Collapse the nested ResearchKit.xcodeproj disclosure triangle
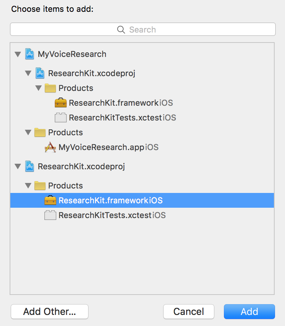The width and height of the screenshot is (285, 326). tap(28, 73)
